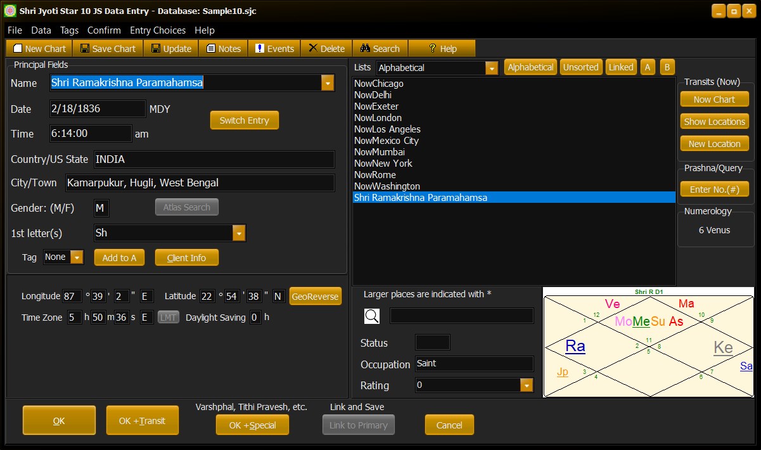This screenshot has width=761, height=450.
Task: Open the Tag dropdown set to None
Action: [x=77, y=257]
